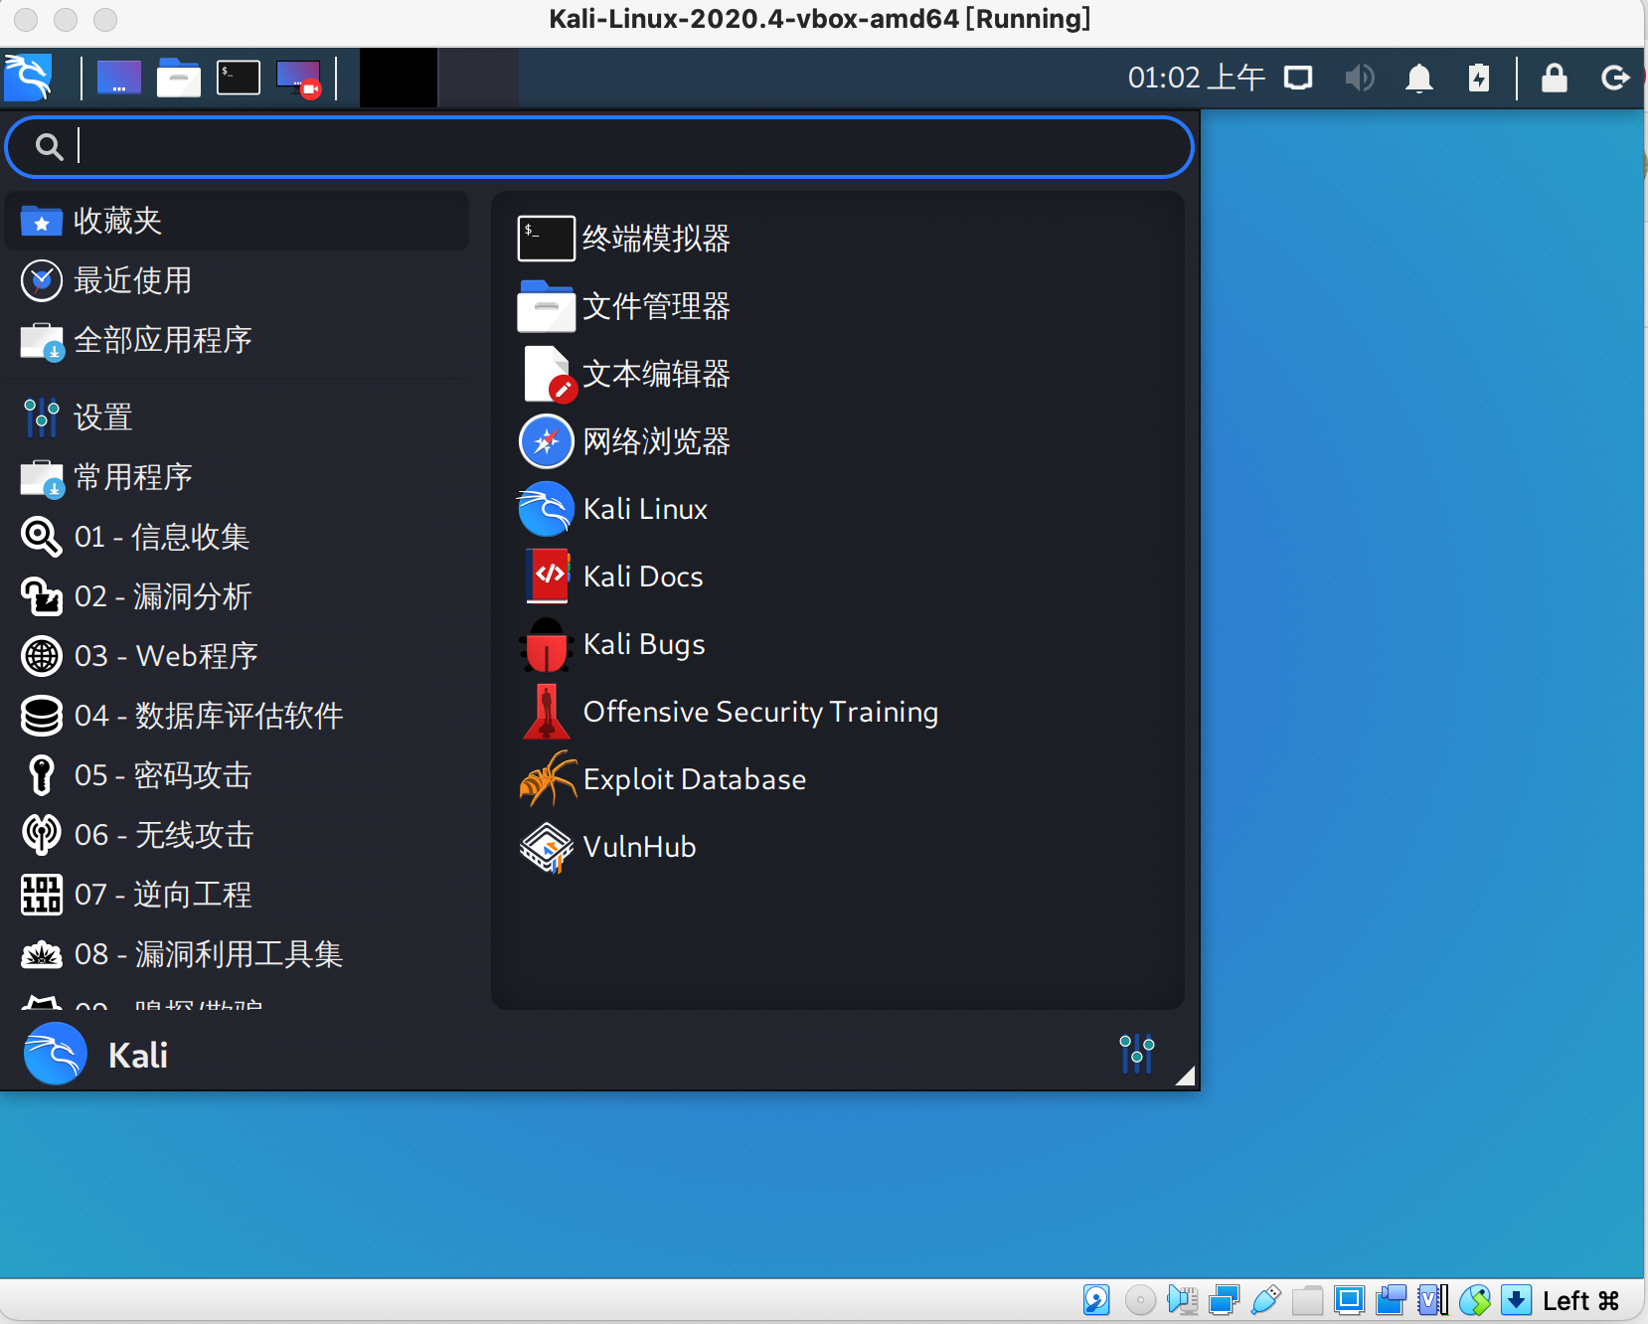Select 01 - 信息收集 category

(237, 537)
